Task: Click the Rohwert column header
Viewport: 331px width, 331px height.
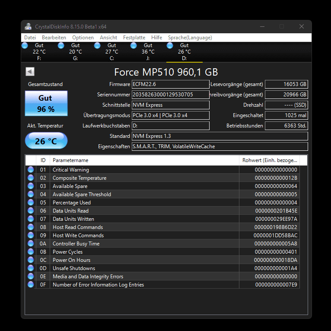Action: (x=270, y=160)
